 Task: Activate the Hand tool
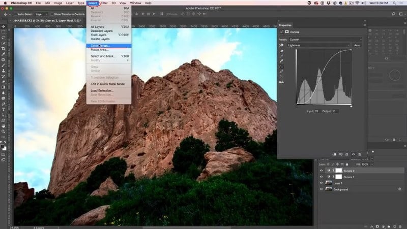[4, 126]
